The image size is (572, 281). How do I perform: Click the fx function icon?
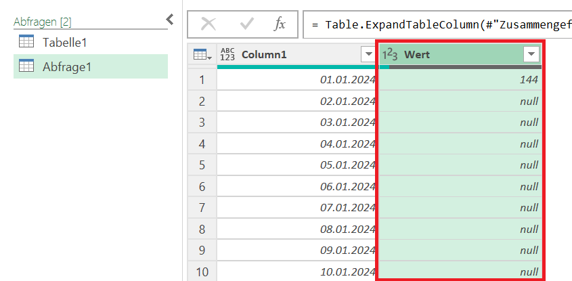[x=280, y=24]
